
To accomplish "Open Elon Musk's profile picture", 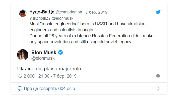I will pyautogui.click(x=23, y=55).
